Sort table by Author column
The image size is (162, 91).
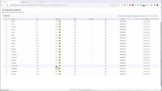point(13,19)
